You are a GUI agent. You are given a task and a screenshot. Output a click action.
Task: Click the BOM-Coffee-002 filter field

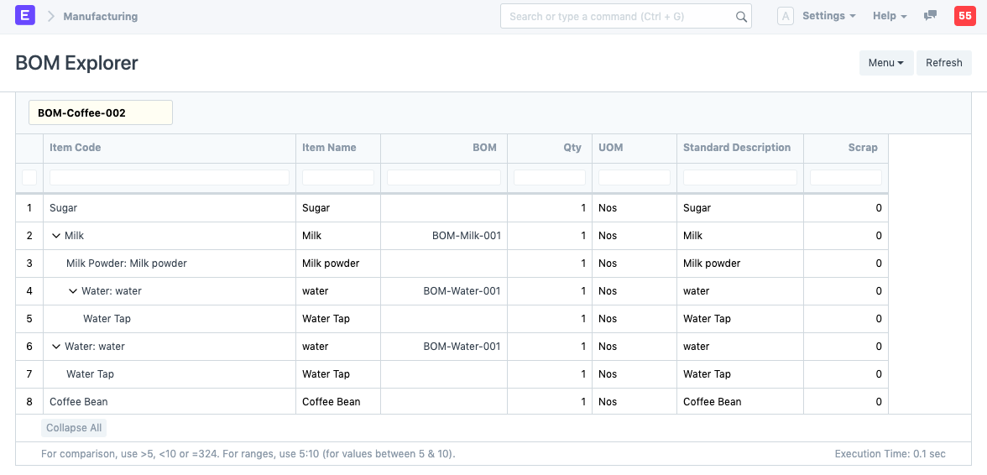click(101, 112)
